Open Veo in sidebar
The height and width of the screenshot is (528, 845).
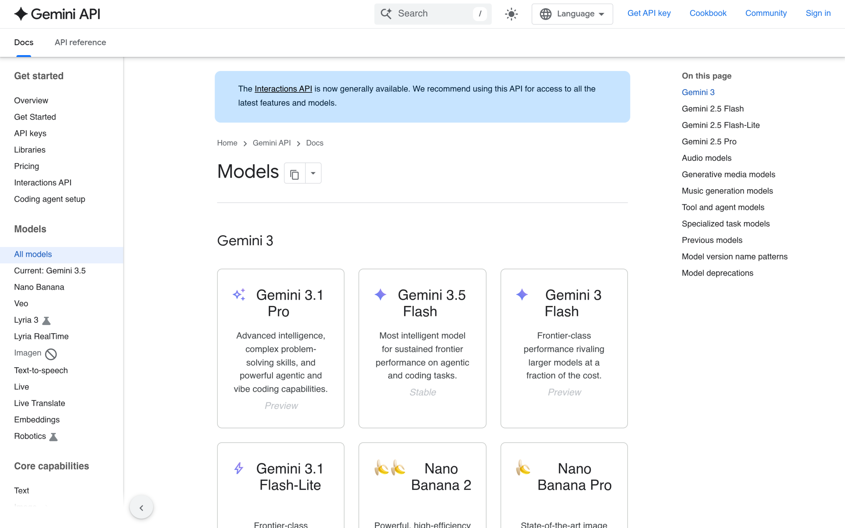tap(21, 304)
